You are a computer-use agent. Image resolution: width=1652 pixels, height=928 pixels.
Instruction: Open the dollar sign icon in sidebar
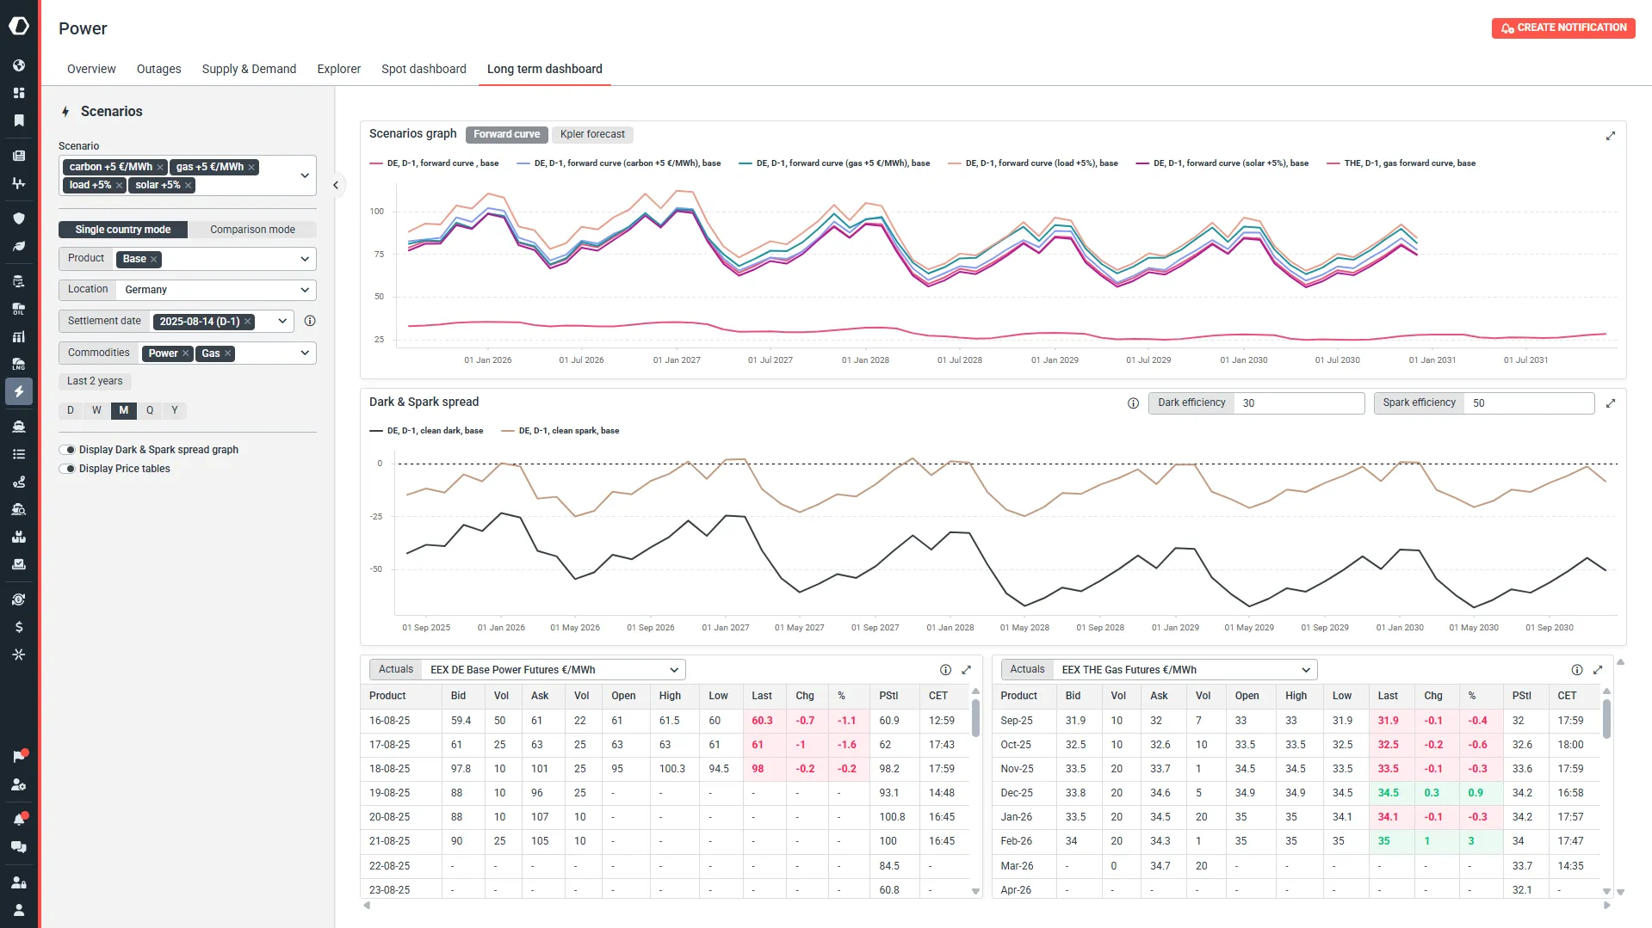(19, 627)
